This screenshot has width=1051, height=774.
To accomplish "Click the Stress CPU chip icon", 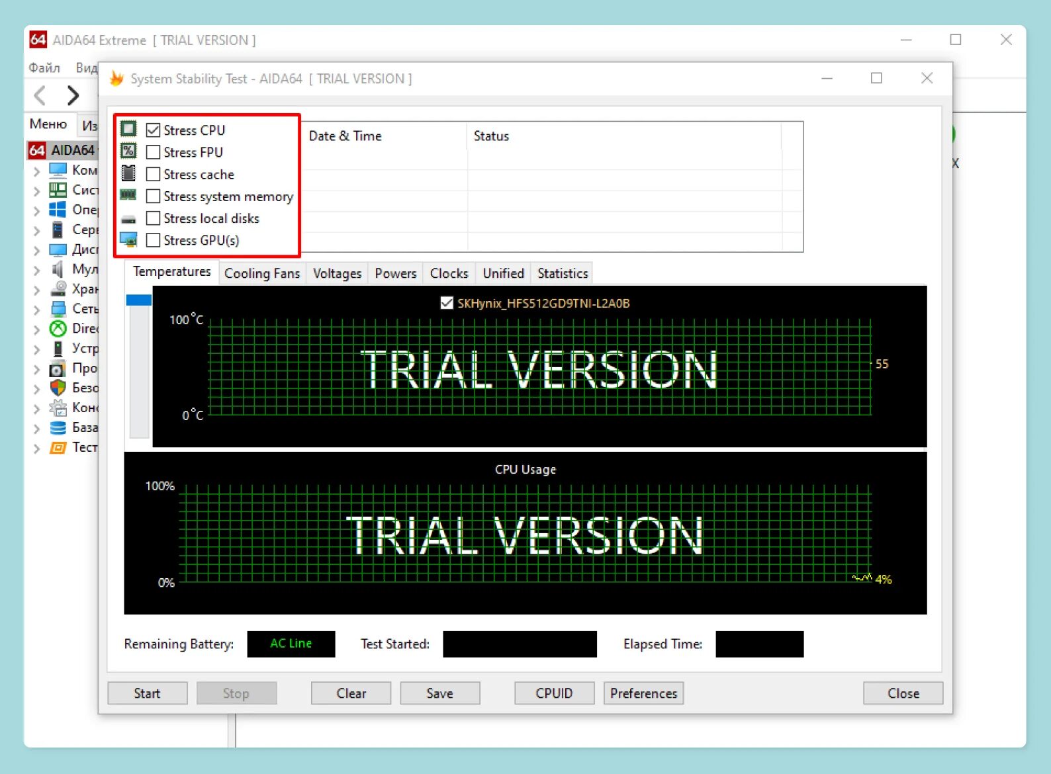I will click(x=128, y=129).
